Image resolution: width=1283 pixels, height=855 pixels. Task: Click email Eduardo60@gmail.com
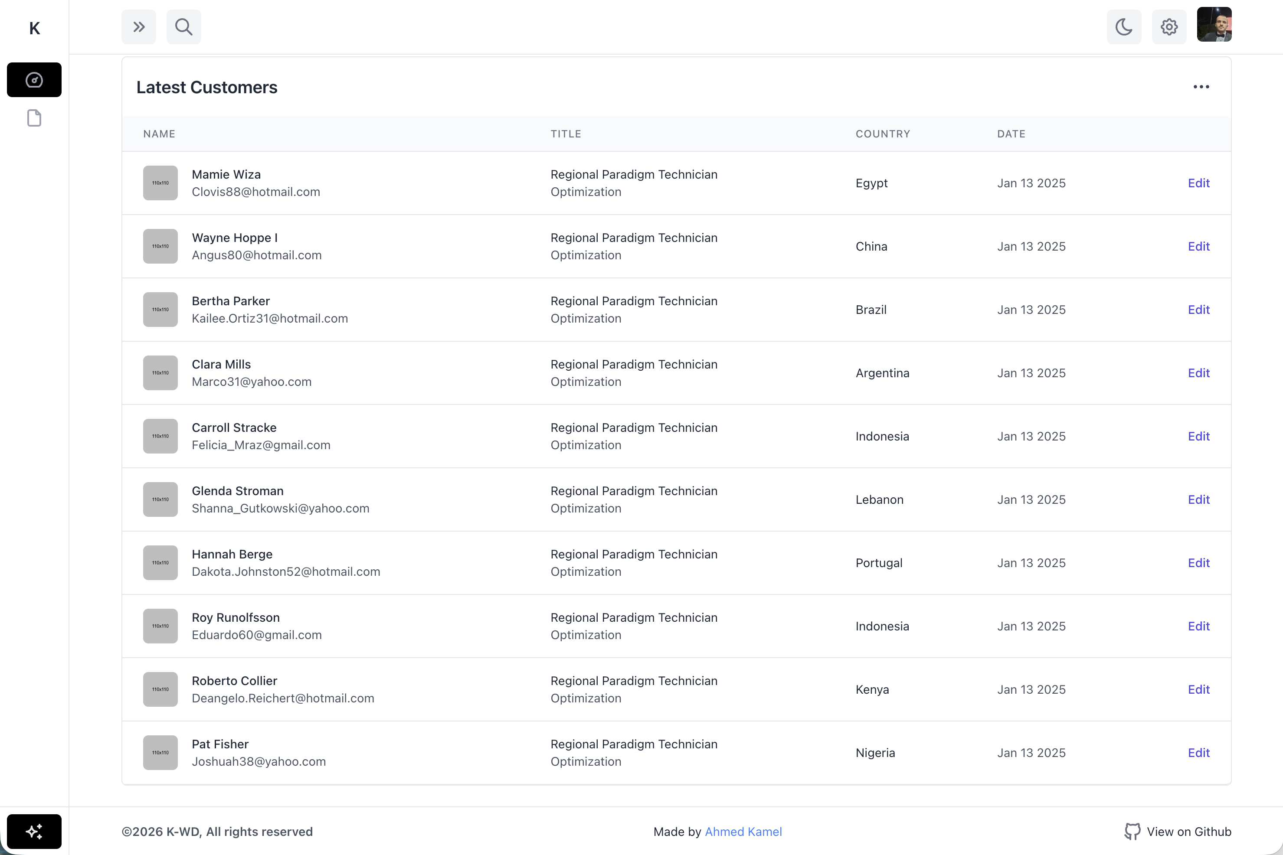pyautogui.click(x=257, y=635)
